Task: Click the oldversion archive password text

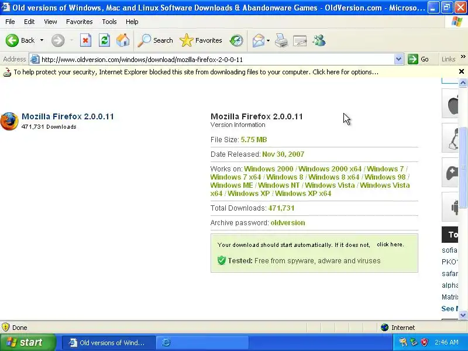Action: pos(288,223)
